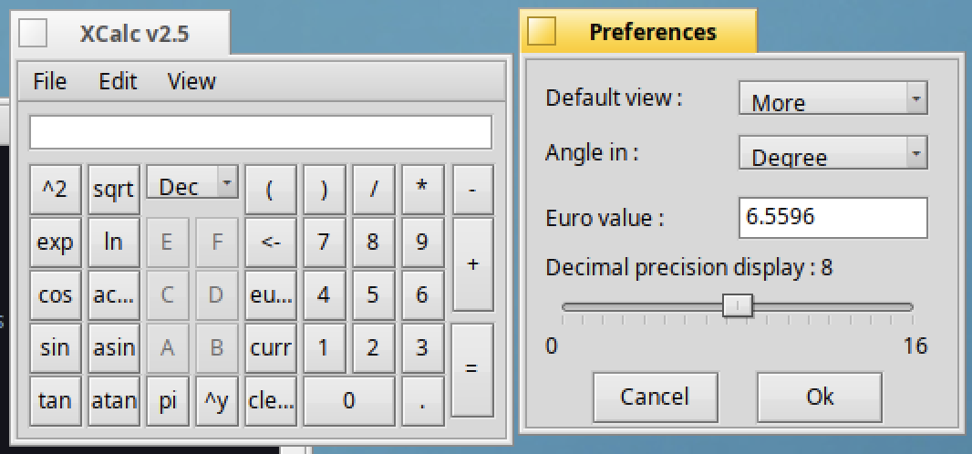Image resolution: width=972 pixels, height=454 pixels.
Task: Click the Cancel button in Preferences
Action: (655, 397)
